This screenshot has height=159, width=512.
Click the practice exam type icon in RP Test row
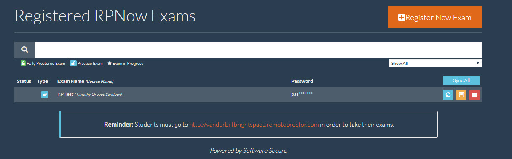(x=45, y=95)
